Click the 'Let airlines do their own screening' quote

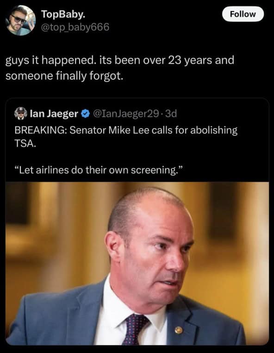point(99,170)
